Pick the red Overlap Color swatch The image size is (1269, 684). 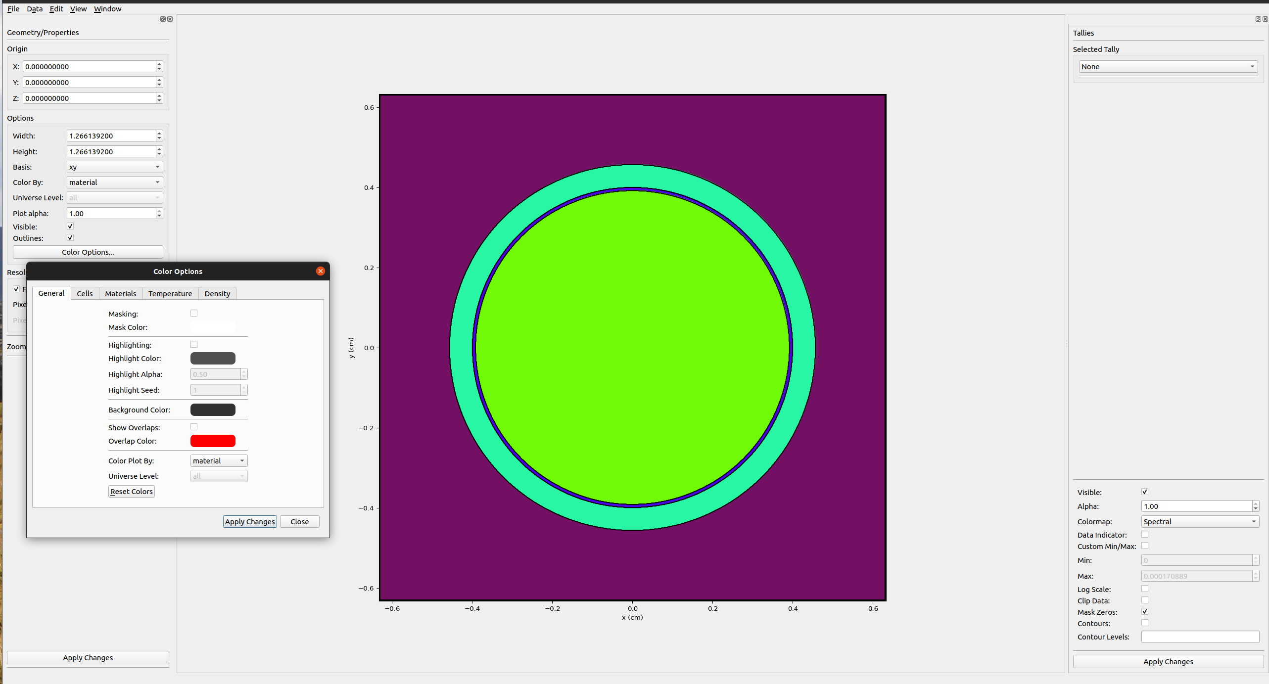pos(213,441)
